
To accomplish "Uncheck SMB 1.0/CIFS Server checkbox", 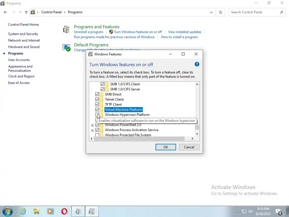I will tap(102, 89).
